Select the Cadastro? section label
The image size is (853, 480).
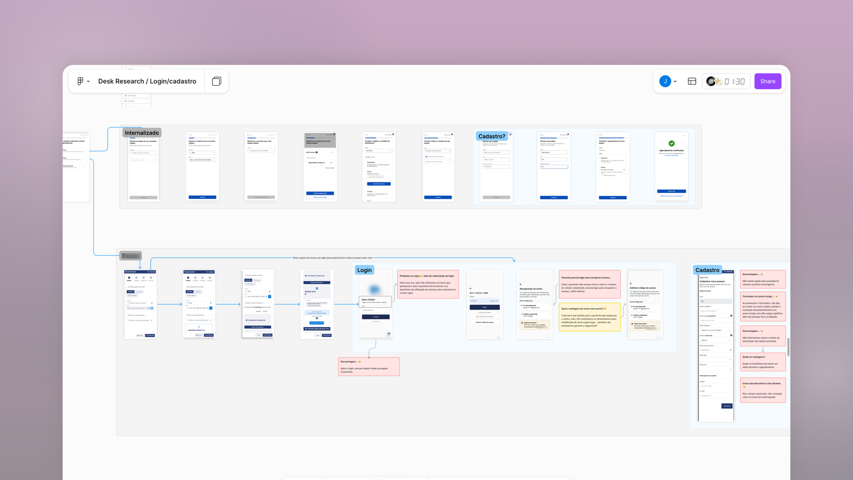(x=492, y=136)
